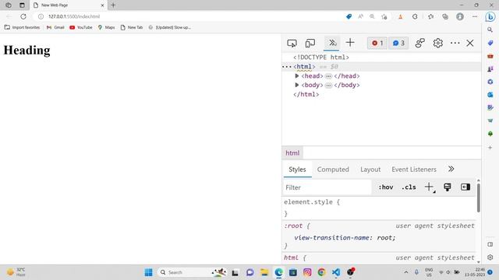Open Edge settings and more menu
499x280 pixels.
coord(475,16)
